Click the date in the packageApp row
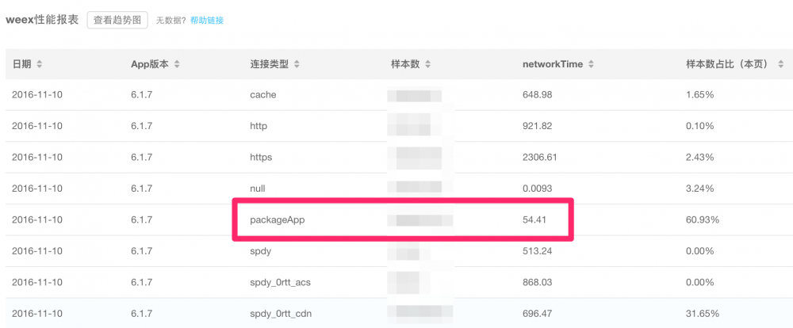The width and height of the screenshot is (793, 328). [37, 219]
